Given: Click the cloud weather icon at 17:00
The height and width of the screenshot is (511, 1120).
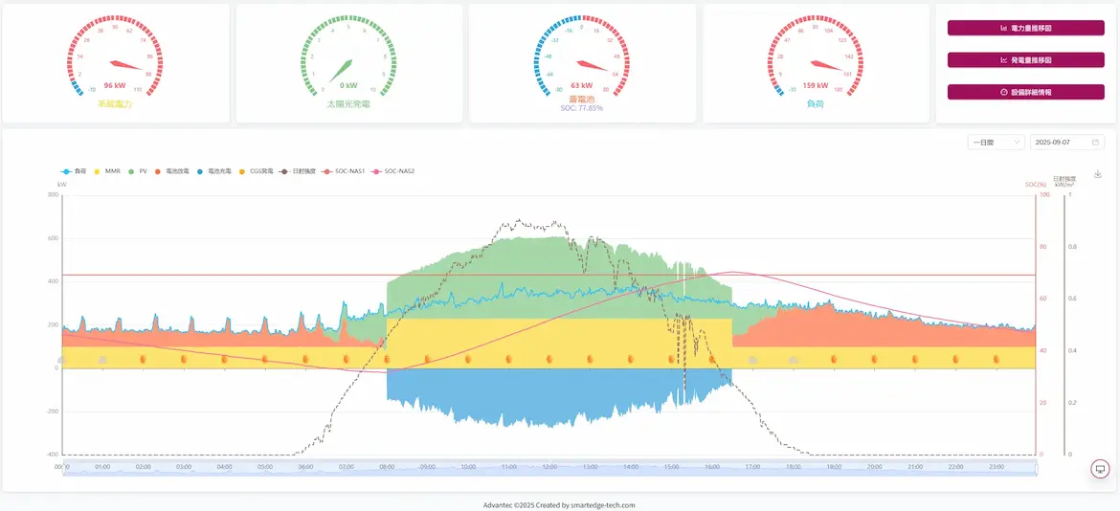Looking at the screenshot, I should click(752, 360).
